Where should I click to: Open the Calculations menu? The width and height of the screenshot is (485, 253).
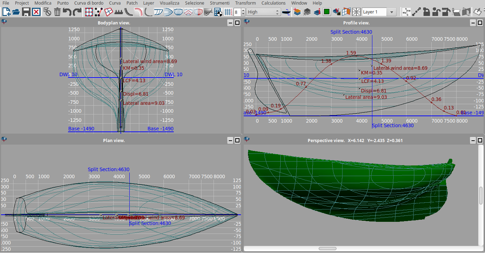click(x=273, y=3)
